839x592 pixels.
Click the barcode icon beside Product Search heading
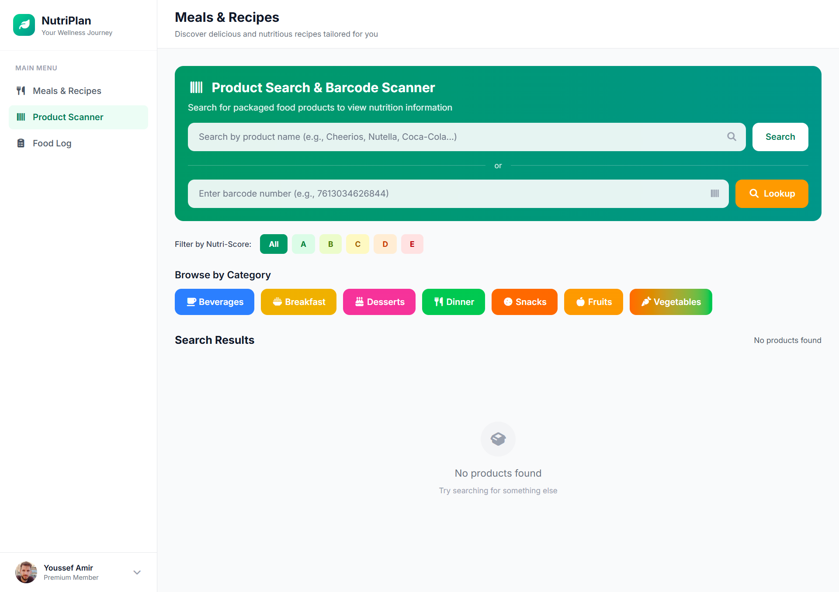coord(197,87)
